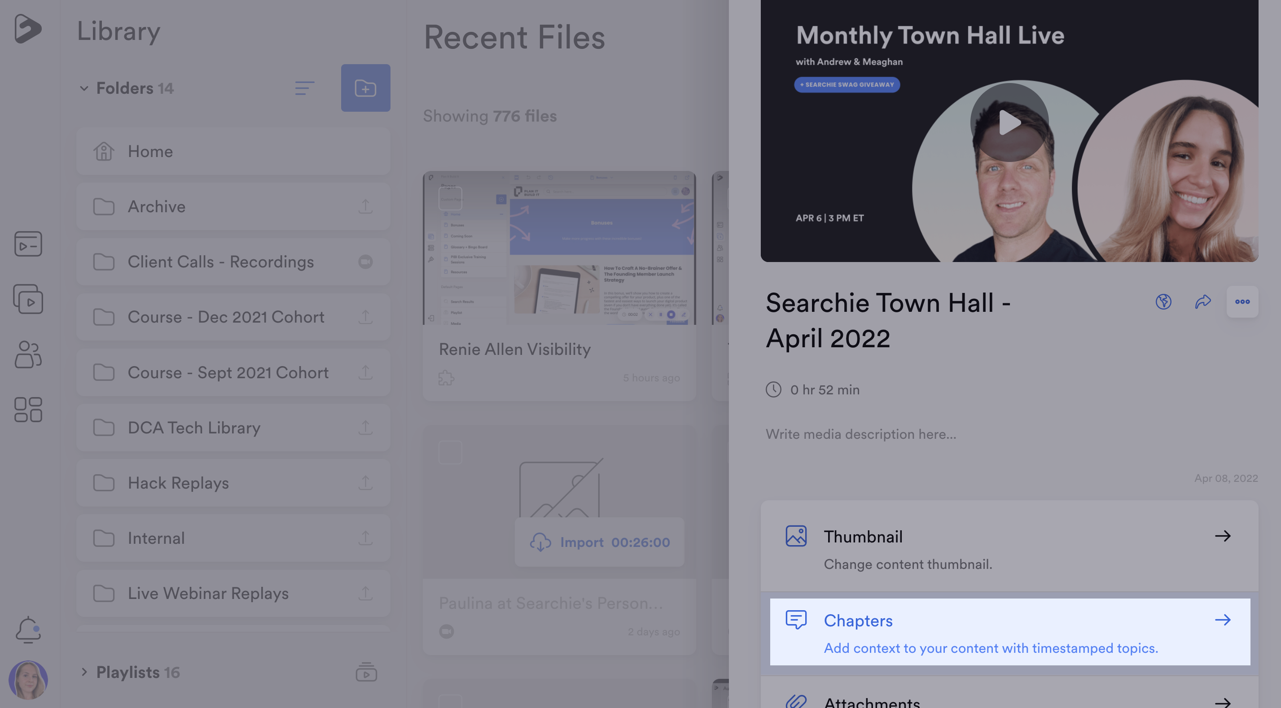
Task: Open the DCA Tech Library folder
Action: coord(233,428)
